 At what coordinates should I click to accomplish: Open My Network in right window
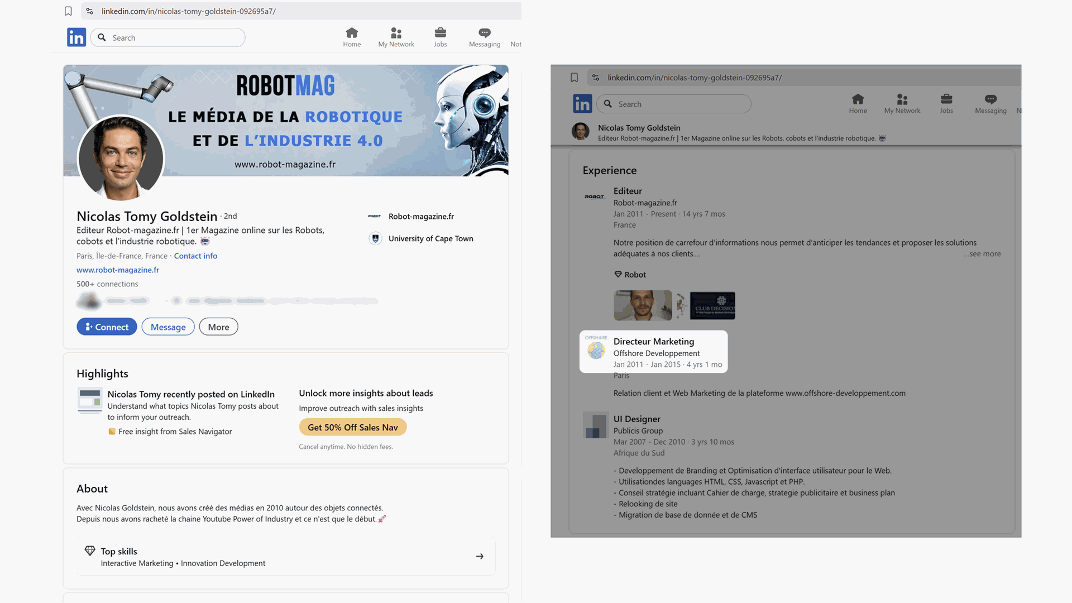click(902, 104)
